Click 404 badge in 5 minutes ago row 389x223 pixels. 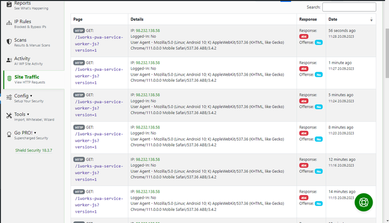[304, 101]
